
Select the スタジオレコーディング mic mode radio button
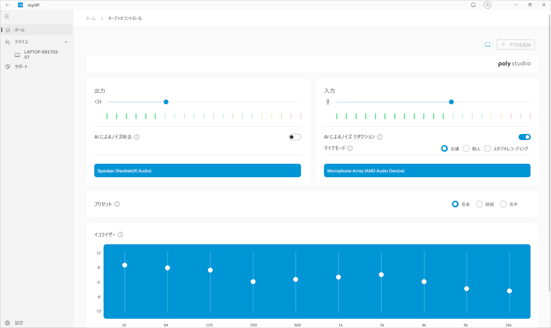[487, 148]
